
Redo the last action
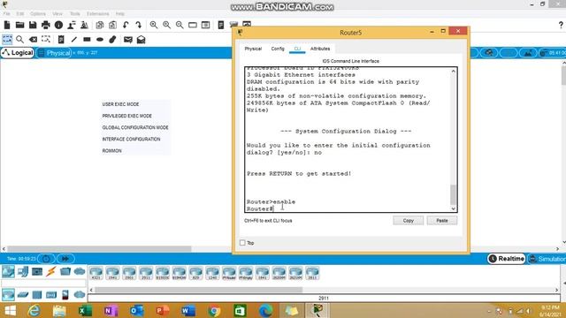138,25
